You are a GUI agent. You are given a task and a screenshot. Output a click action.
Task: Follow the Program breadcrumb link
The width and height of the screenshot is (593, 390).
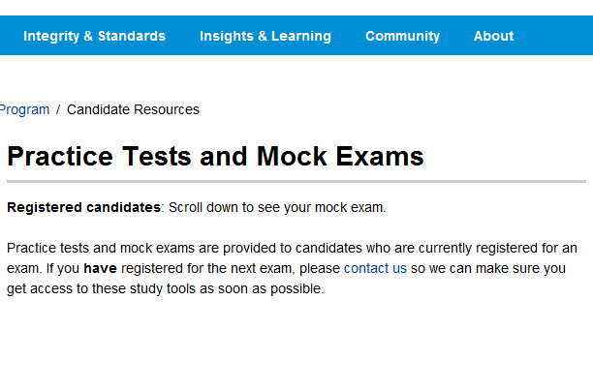(x=24, y=109)
